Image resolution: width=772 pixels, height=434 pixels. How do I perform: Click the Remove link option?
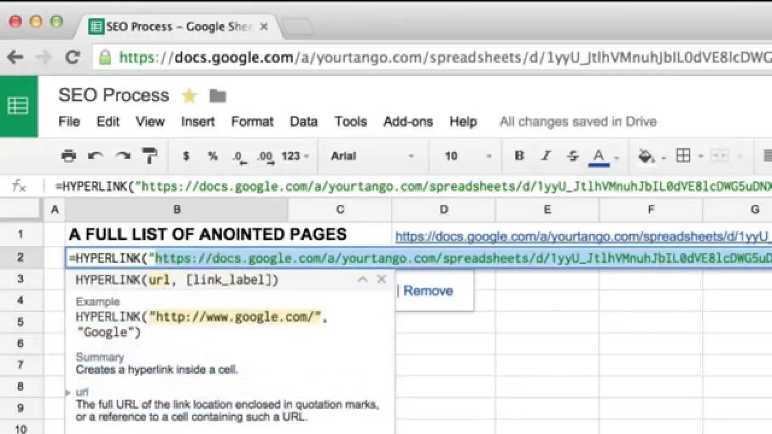428,291
